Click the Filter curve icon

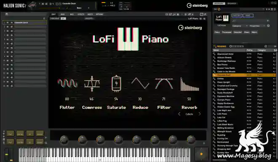164,83
